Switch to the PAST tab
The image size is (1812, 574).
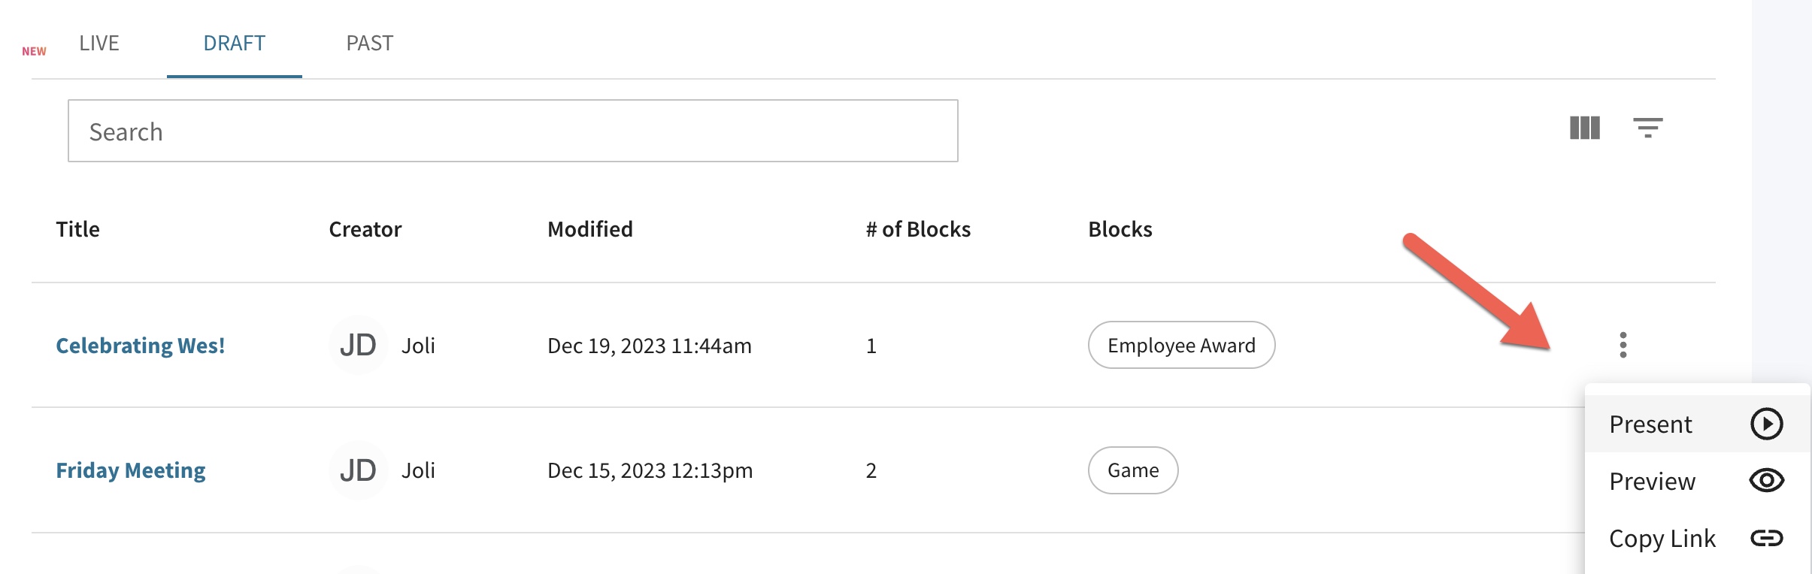click(369, 43)
